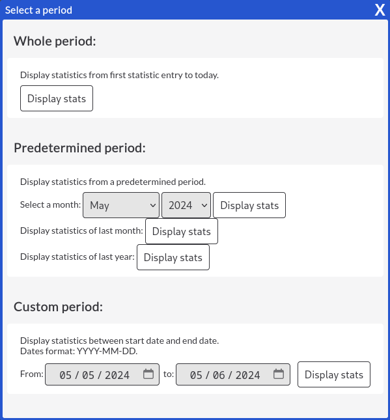This screenshot has height=420, width=390.
Task: Open calendar picker in From date field
Action: [148, 374]
